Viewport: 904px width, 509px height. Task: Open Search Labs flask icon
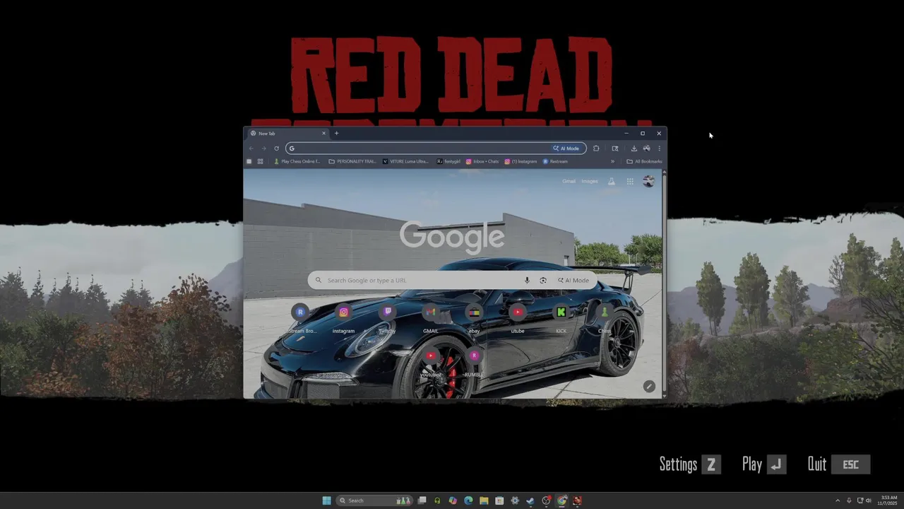611,182
